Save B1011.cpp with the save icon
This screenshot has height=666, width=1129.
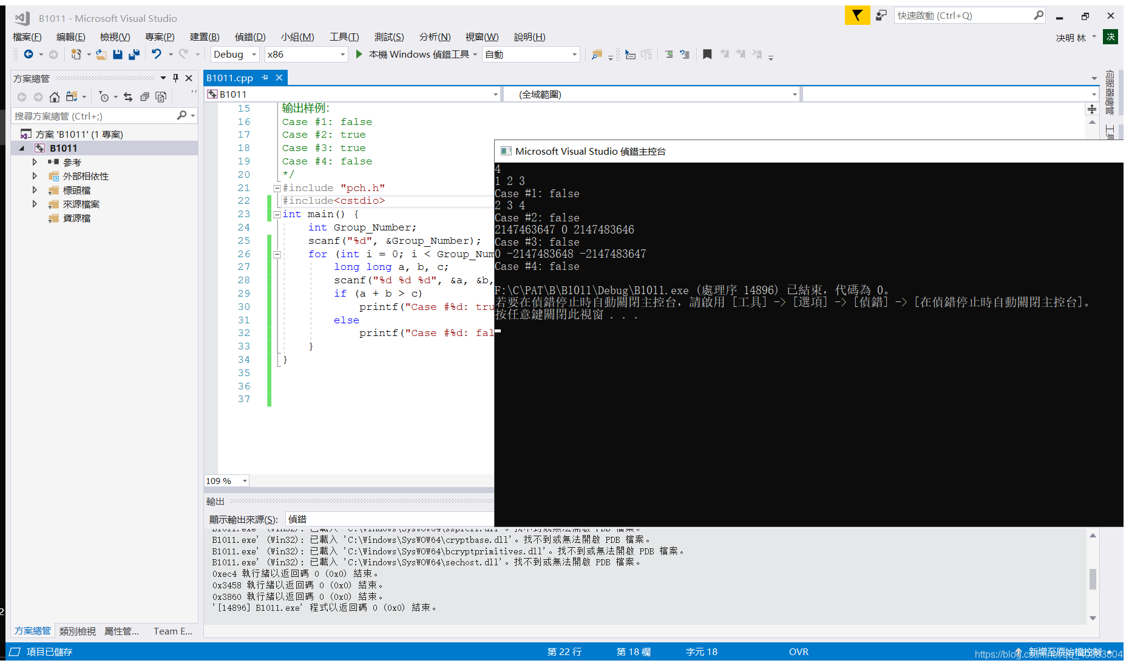[x=118, y=55]
